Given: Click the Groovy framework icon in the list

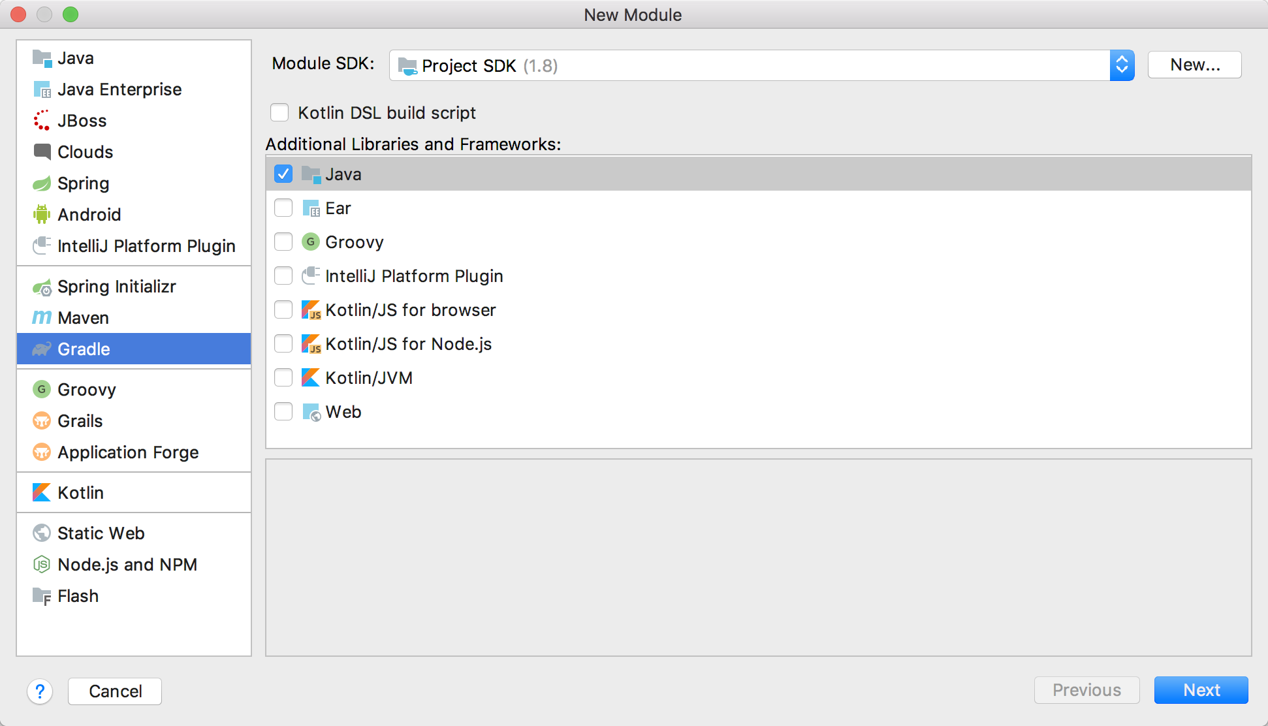Looking at the screenshot, I should point(311,242).
